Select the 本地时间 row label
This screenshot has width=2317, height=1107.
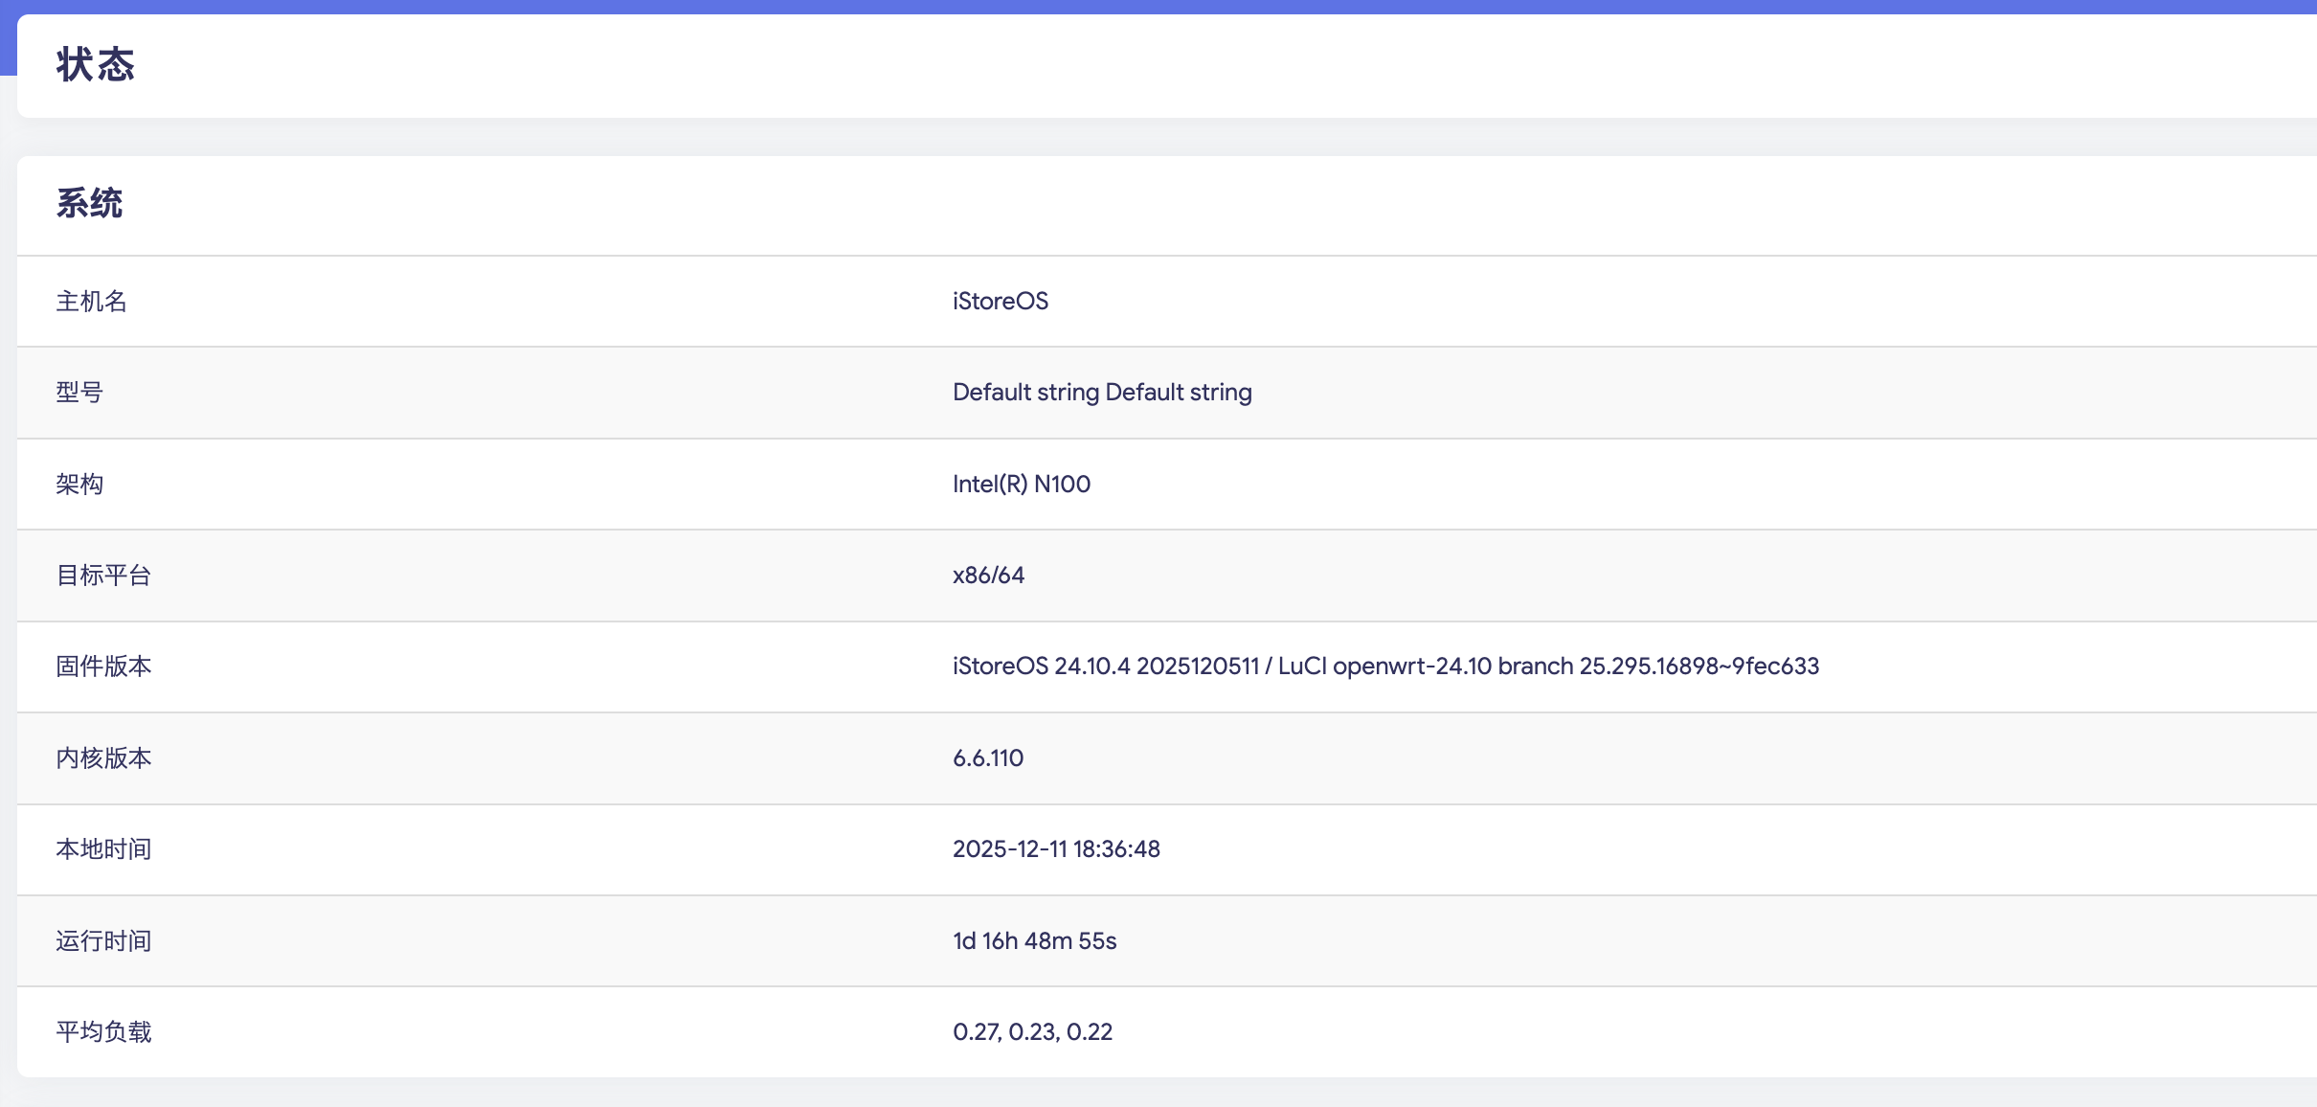coord(103,849)
